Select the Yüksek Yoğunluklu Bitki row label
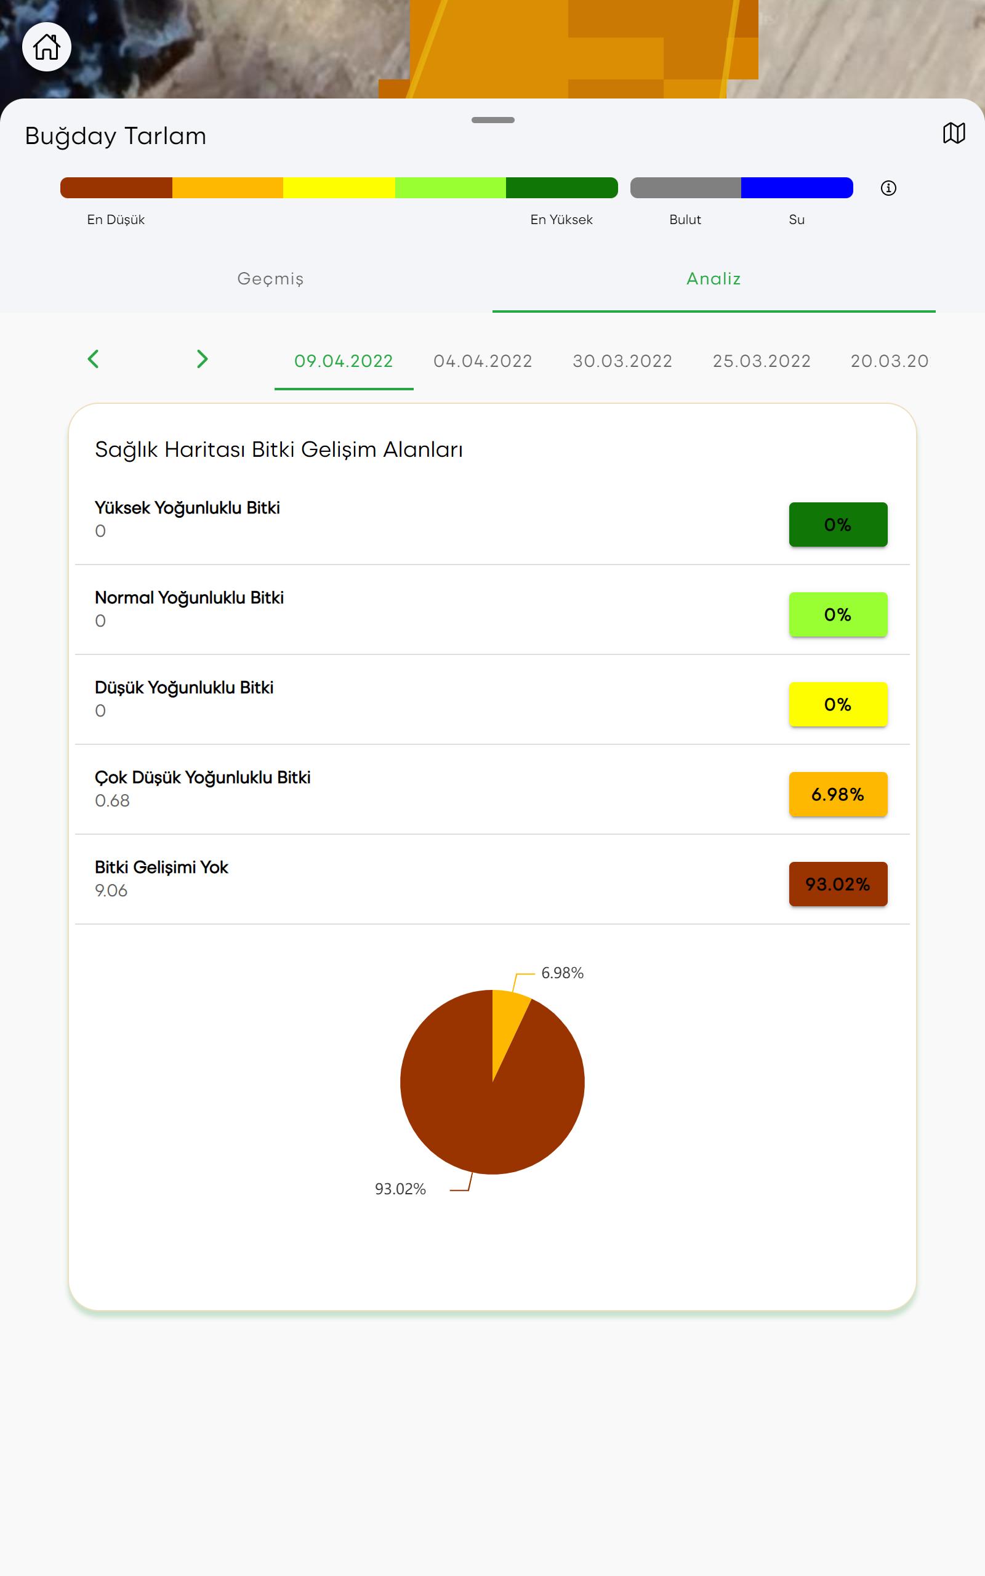This screenshot has width=985, height=1576. (187, 508)
